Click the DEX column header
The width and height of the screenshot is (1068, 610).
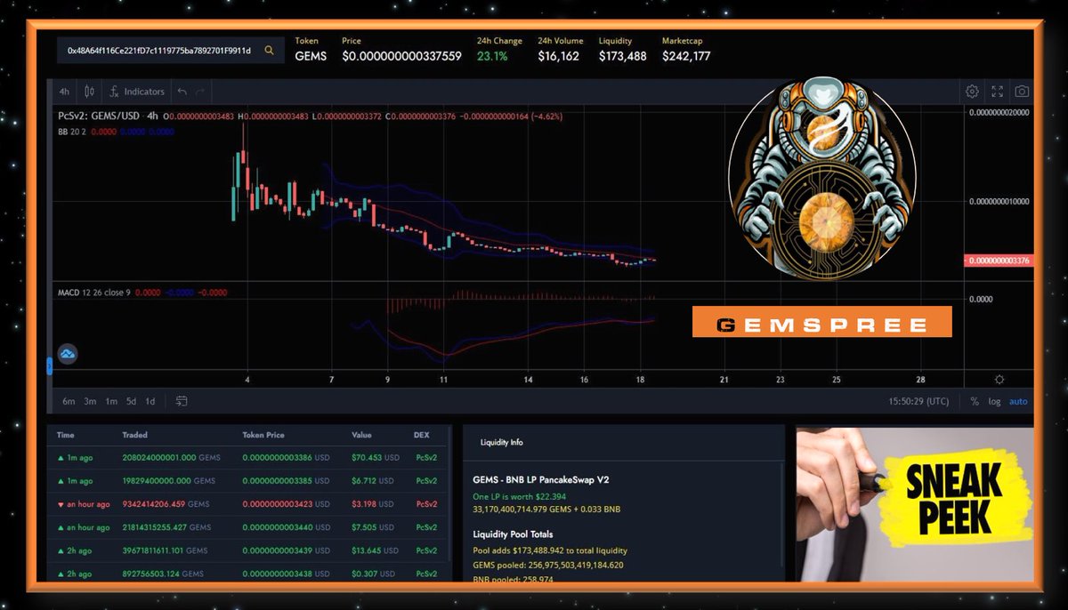(422, 436)
